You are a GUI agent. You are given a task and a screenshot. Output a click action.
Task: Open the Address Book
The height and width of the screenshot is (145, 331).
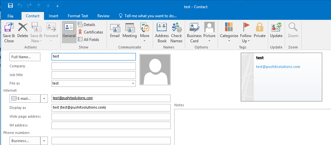pyautogui.click(x=162, y=33)
